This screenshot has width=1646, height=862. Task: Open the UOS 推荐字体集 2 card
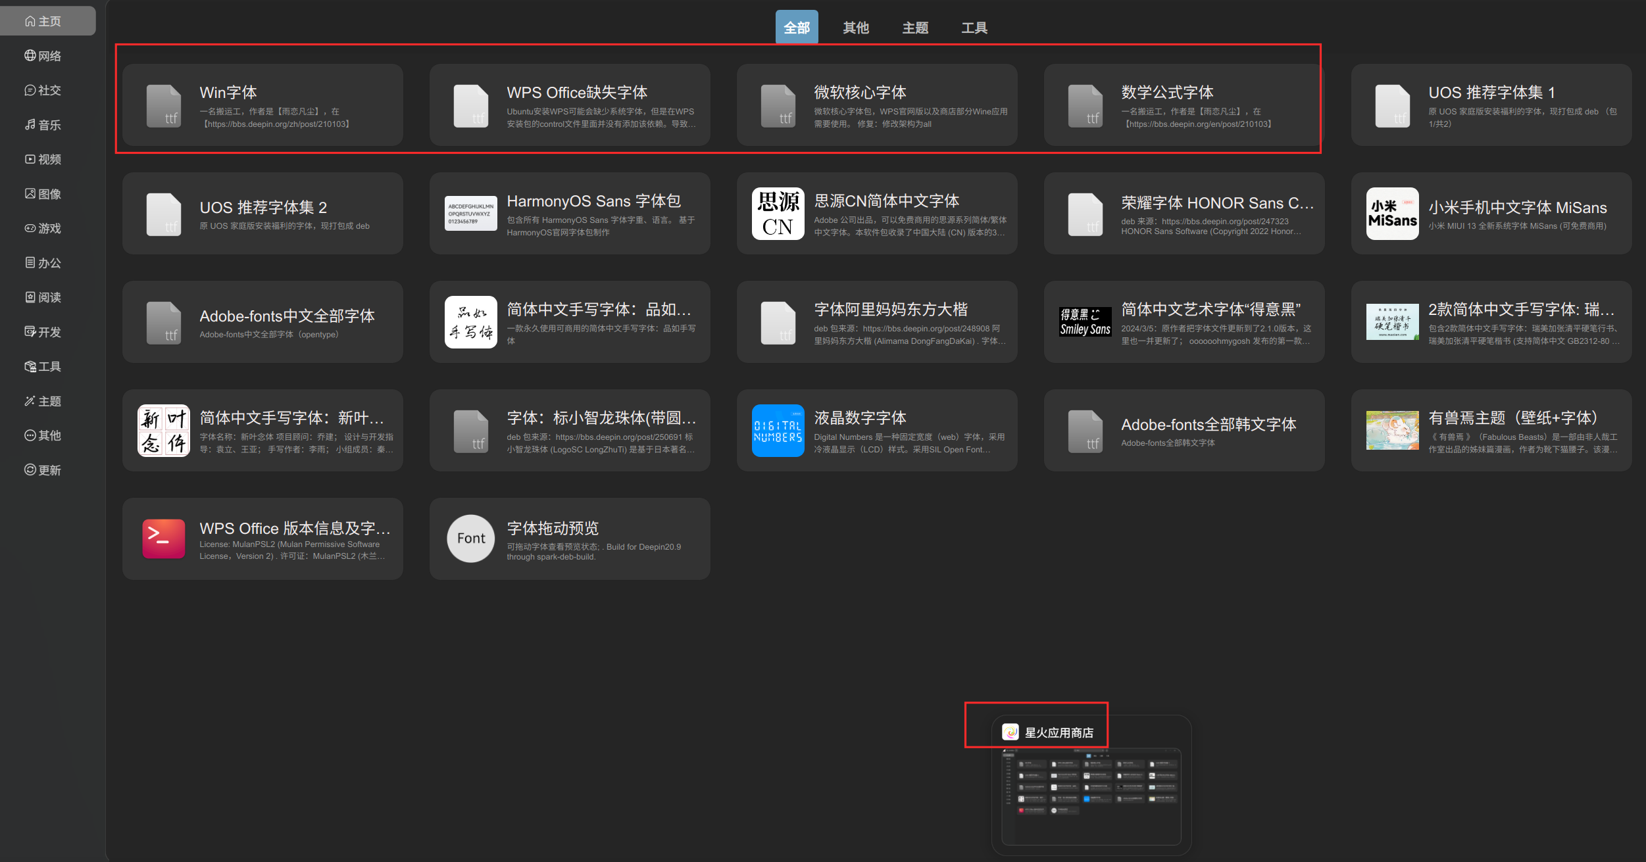click(x=262, y=213)
